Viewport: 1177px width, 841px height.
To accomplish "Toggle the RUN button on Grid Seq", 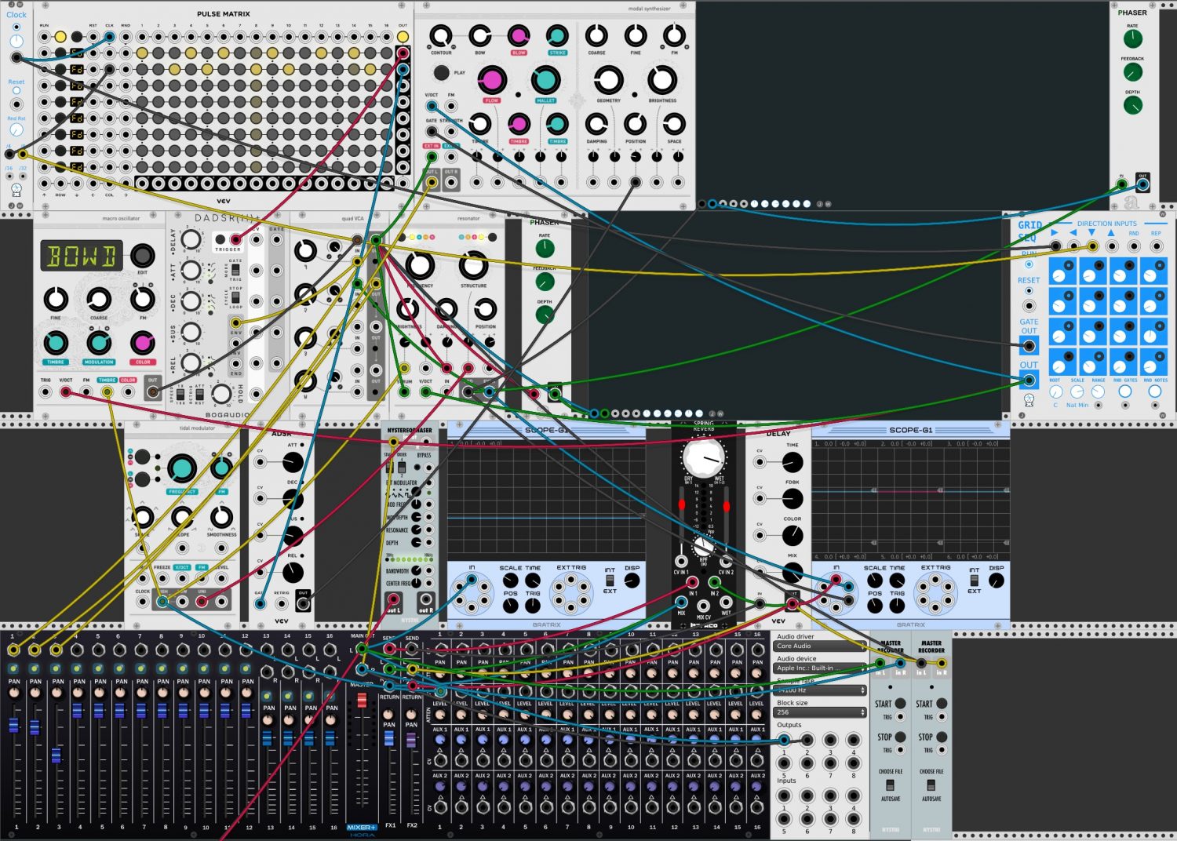I will [x=1029, y=264].
